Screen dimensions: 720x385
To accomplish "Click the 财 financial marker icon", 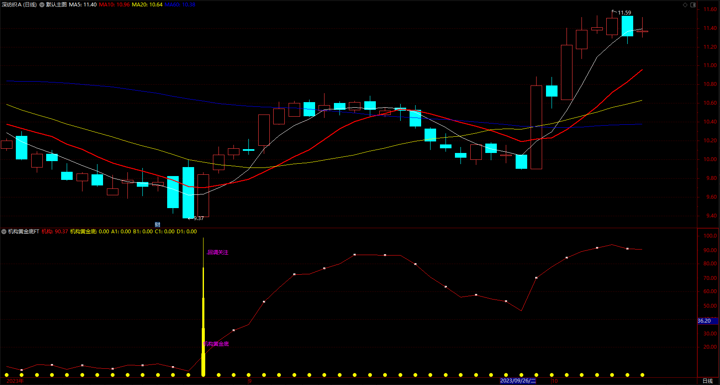I will [157, 225].
